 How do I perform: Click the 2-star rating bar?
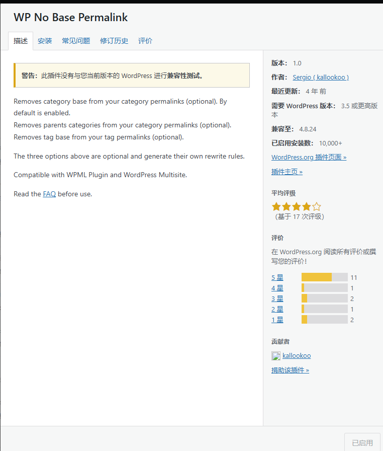point(324,309)
